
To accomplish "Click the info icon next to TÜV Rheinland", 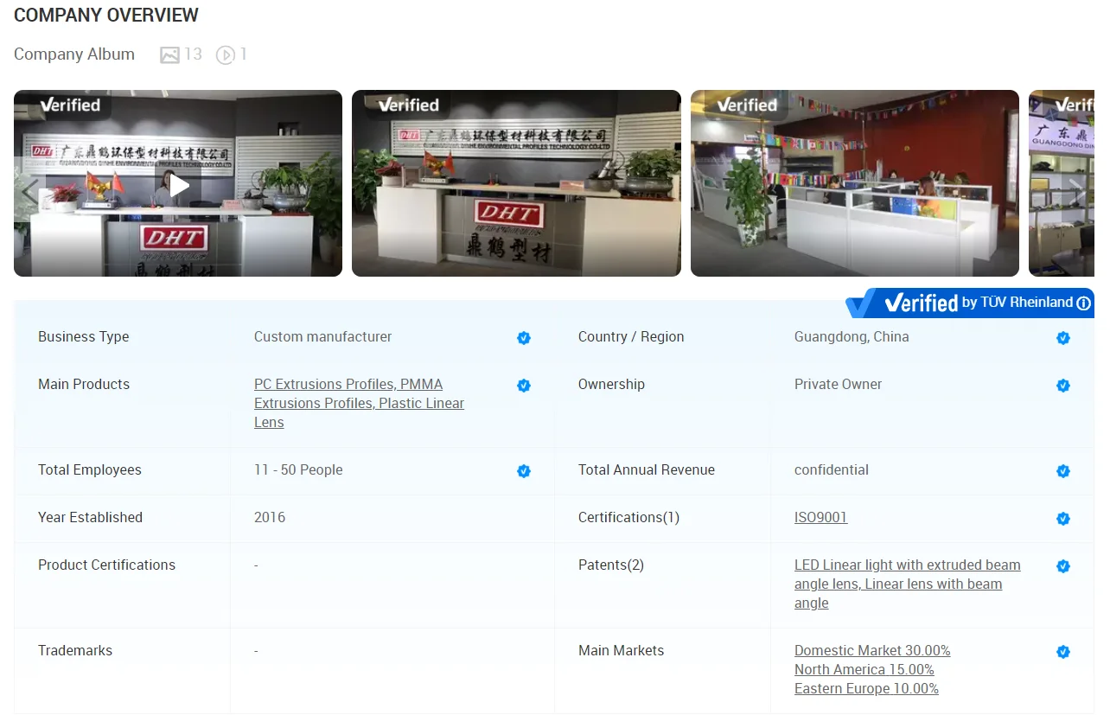I will 1083,303.
